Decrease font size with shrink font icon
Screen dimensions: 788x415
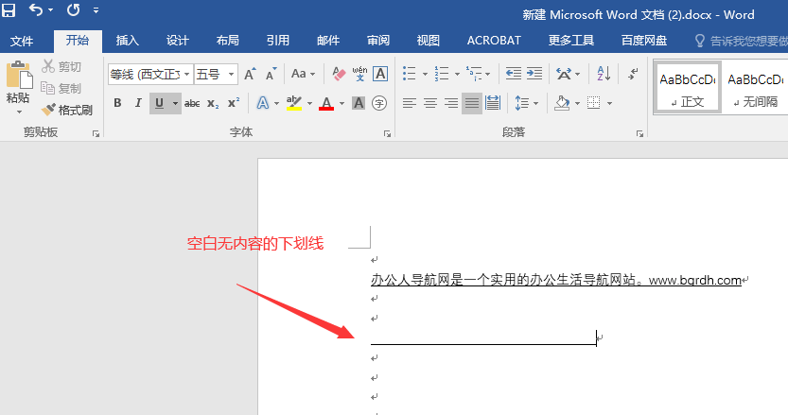[271, 75]
